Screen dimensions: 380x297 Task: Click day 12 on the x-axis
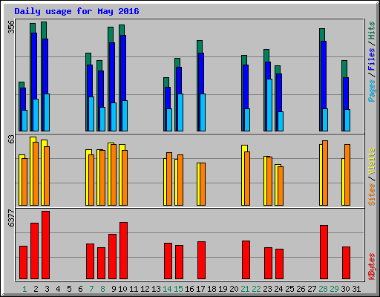tap(145, 289)
